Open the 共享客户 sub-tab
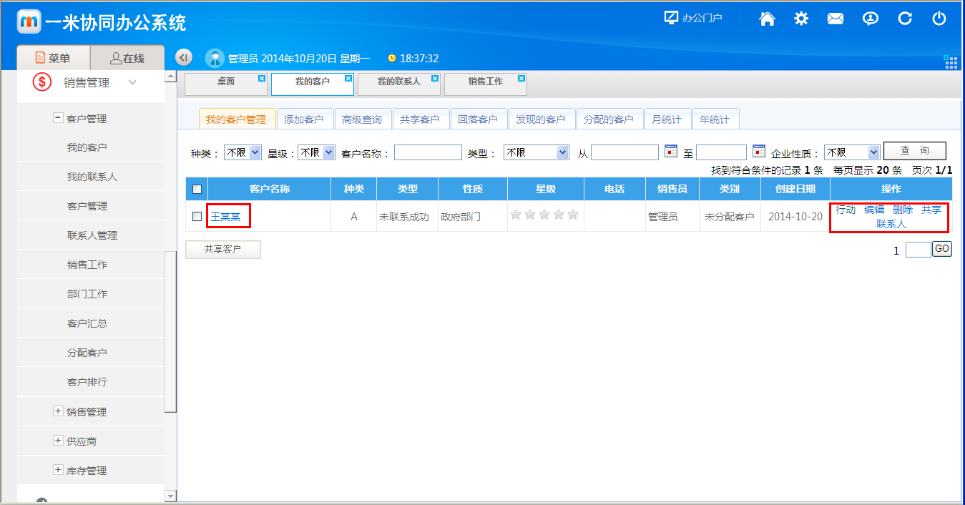Screen dimensions: 965x505 pos(420,119)
